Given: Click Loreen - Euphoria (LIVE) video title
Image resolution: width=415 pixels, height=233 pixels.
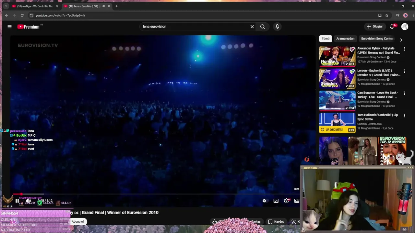Looking at the screenshot, I should (x=379, y=73).
